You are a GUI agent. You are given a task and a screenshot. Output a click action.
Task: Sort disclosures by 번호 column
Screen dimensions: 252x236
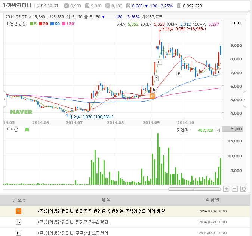[19, 200]
